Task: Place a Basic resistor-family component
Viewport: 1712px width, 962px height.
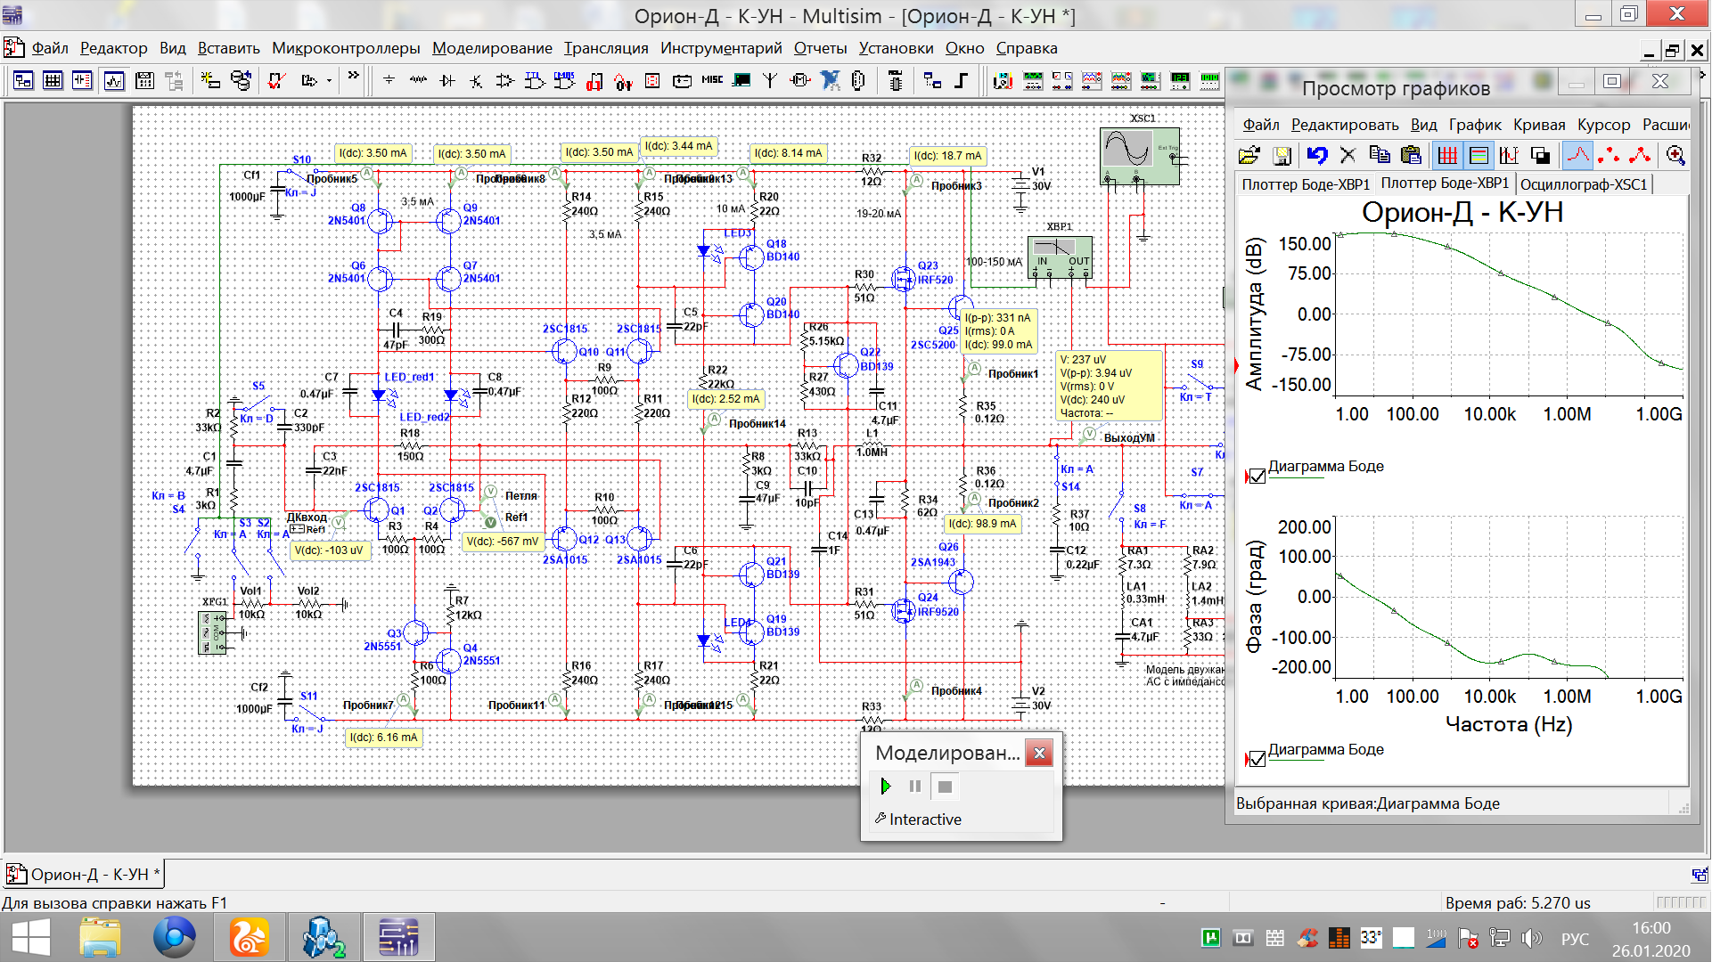Action: (418, 80)
